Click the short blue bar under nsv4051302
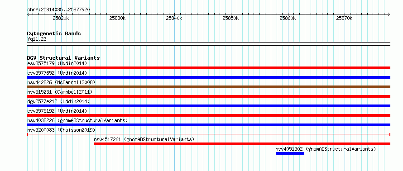Image resolution: width=403 pixels, height=171 pixels. (x=290, y=153)
